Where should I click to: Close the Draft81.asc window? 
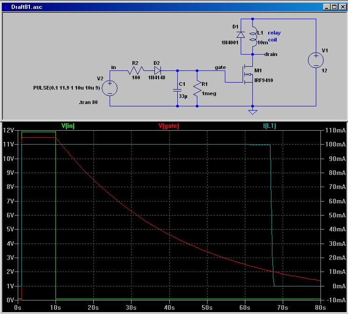coord(343,7)
